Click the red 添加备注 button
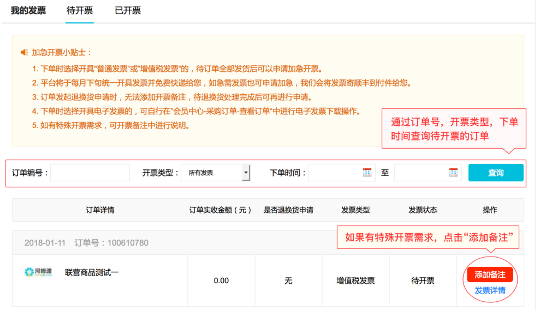The height and width of the screenshot is (317, 540). 490,275
